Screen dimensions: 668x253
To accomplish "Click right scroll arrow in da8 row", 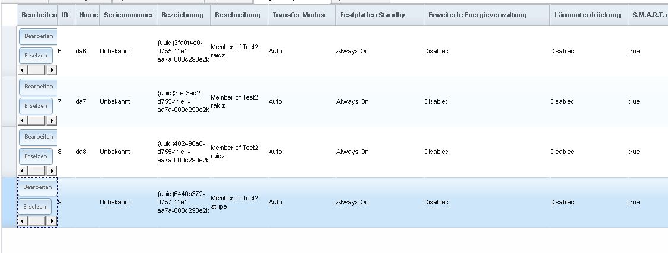I will [52, 171].
